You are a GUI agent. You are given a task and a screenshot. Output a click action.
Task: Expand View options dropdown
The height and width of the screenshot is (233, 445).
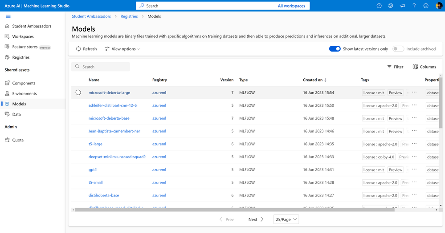122,49
